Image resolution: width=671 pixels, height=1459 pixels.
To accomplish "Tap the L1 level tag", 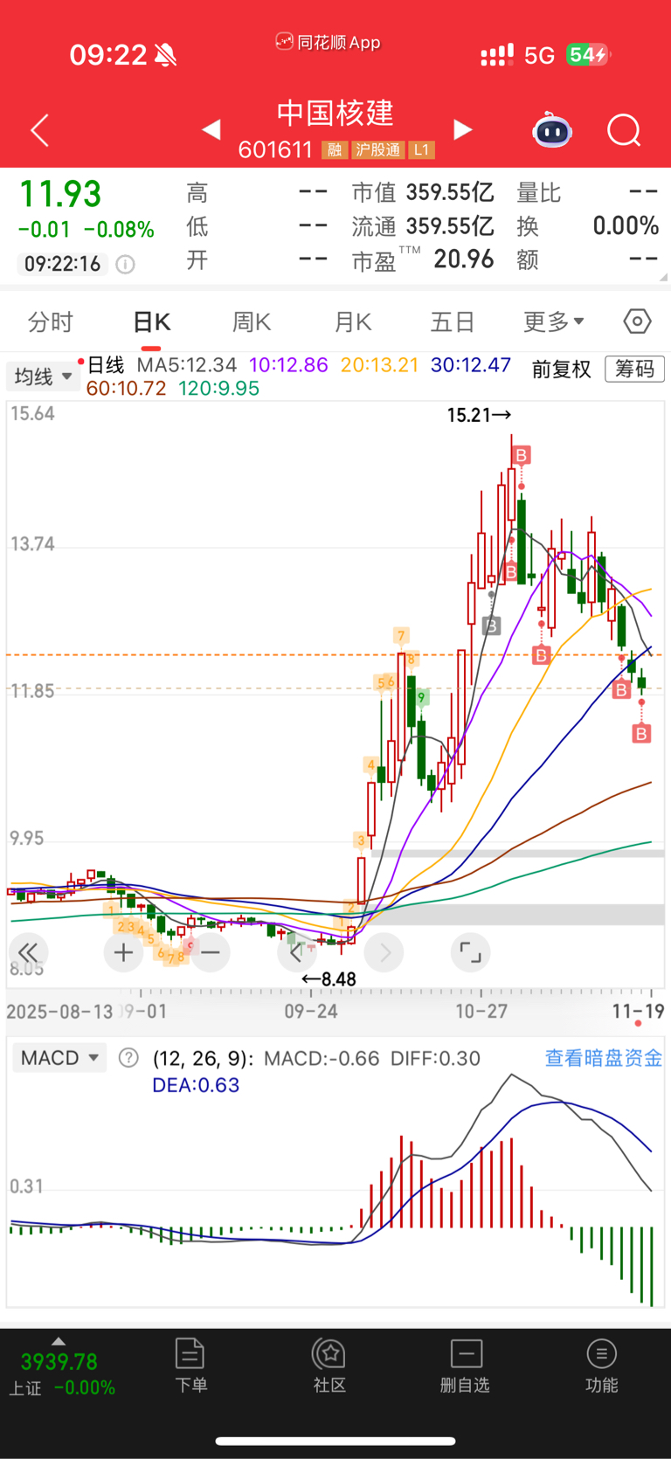I will 422,150.
